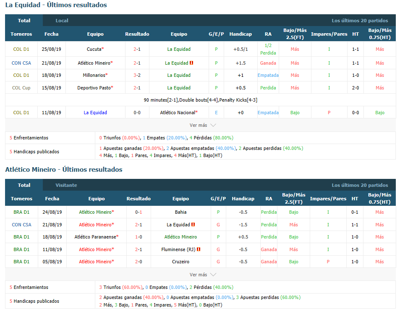Select Total tab in La Equidad results
The width and height of the screenshot is (400, 312).
(x=24, y=21)
